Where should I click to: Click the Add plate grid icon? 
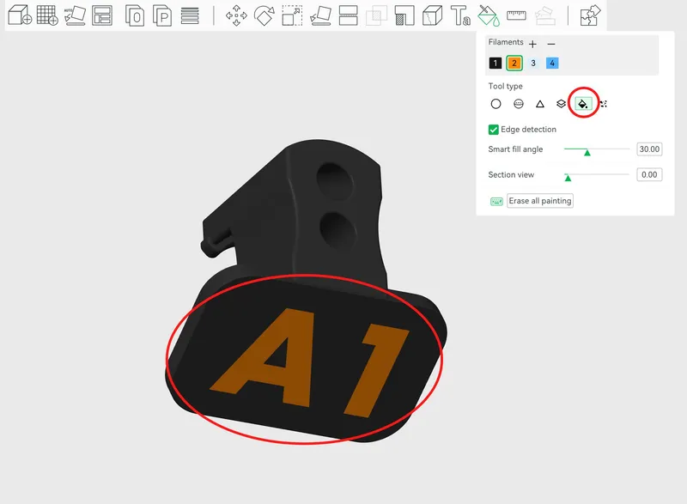coord(47,15)
